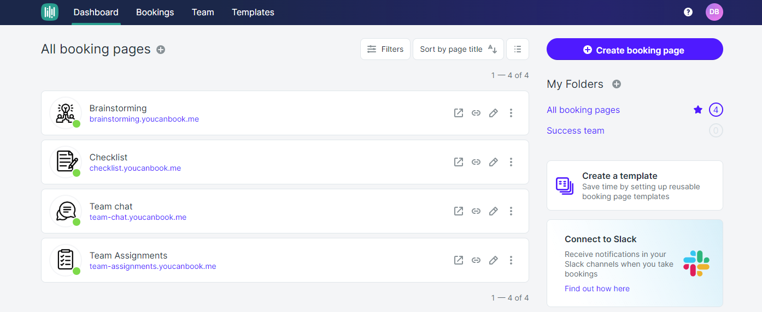Open three-dot menu for Team Assignments

coord(511,260)
